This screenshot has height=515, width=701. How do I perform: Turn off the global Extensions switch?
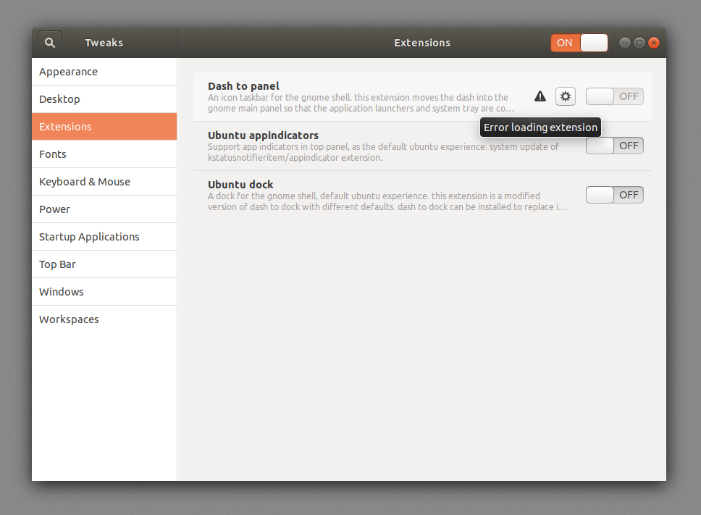pos(579,43)
